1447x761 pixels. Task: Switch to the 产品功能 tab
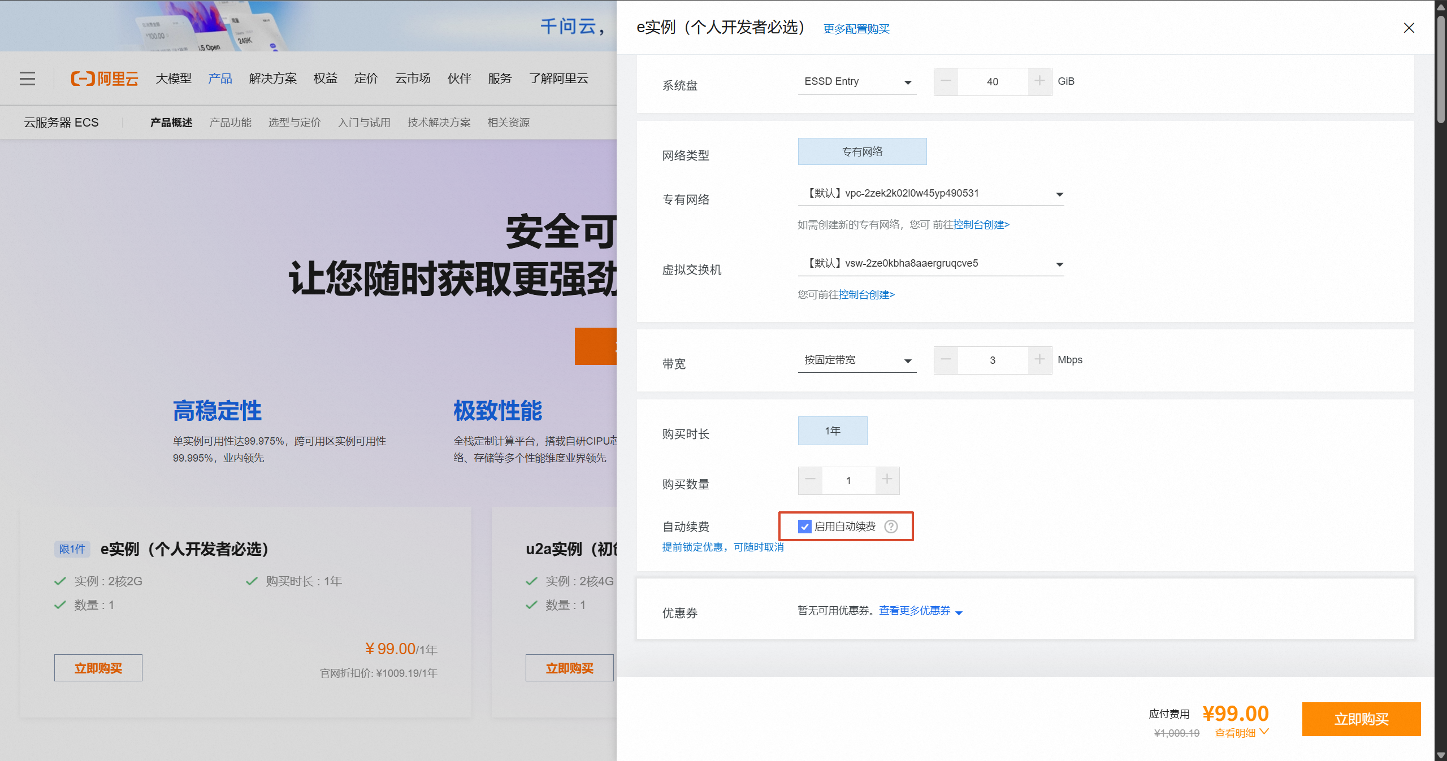(x=230, y=123)
